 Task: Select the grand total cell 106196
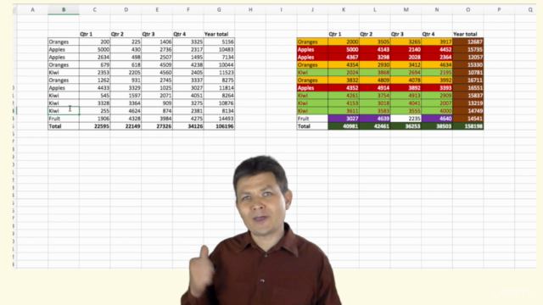coord(219,126)
